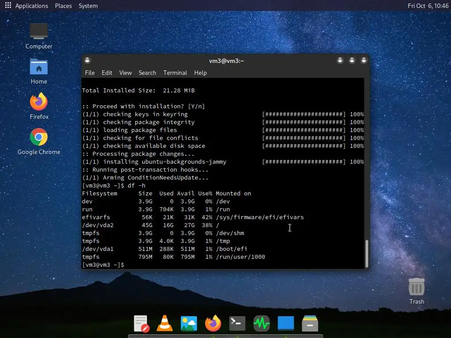Click 'loading package files' text
Screen dimensions: 451x338
140,130
